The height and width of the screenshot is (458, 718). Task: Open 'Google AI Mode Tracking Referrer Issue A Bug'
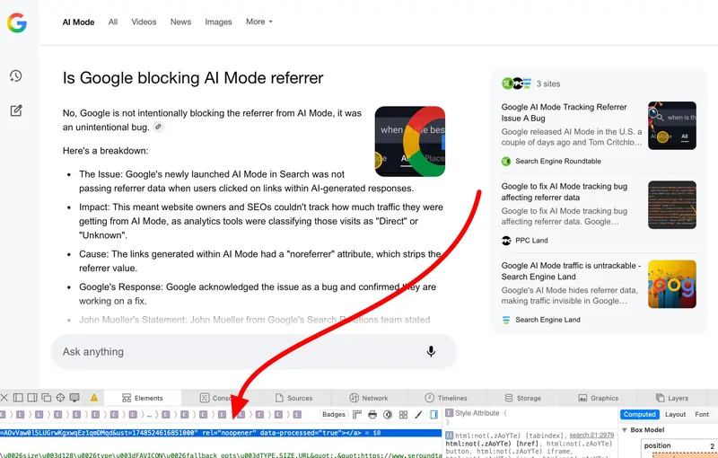(x=565, y=112)
